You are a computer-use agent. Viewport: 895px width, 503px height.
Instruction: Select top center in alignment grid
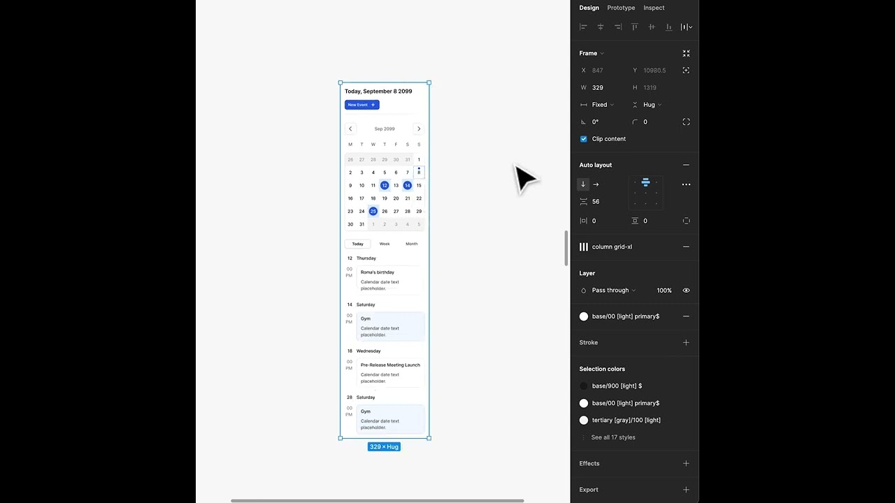(x=645, y=182)
